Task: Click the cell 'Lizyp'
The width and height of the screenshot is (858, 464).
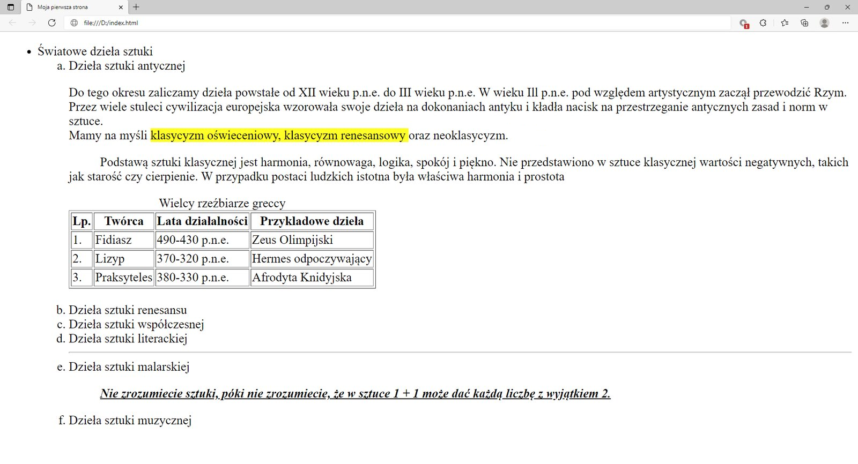Action: [124, 259]
